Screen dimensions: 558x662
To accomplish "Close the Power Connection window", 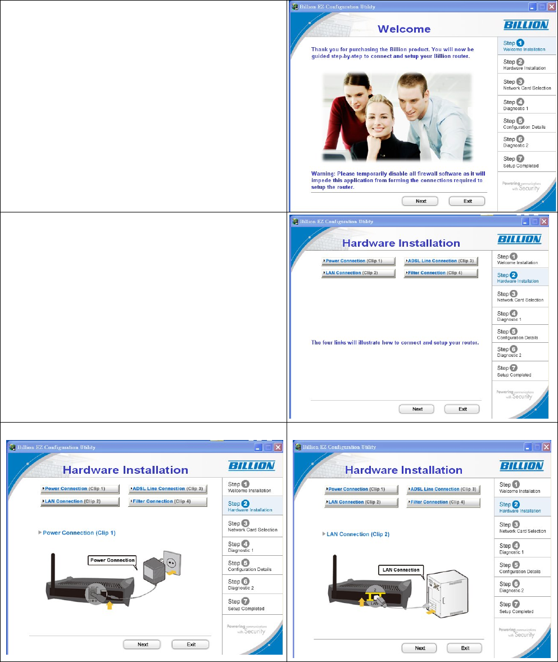I will point(278,447).
